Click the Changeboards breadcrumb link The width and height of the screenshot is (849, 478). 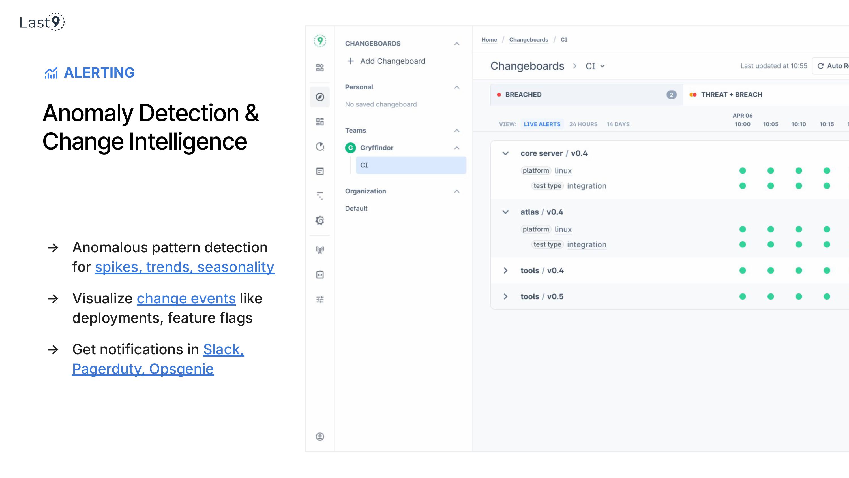(x=528, y=40)
